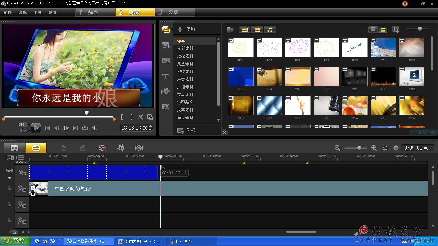Click the 添加 folder button
The height and width of the screenshot is (246, 438).
click(186, 29)
